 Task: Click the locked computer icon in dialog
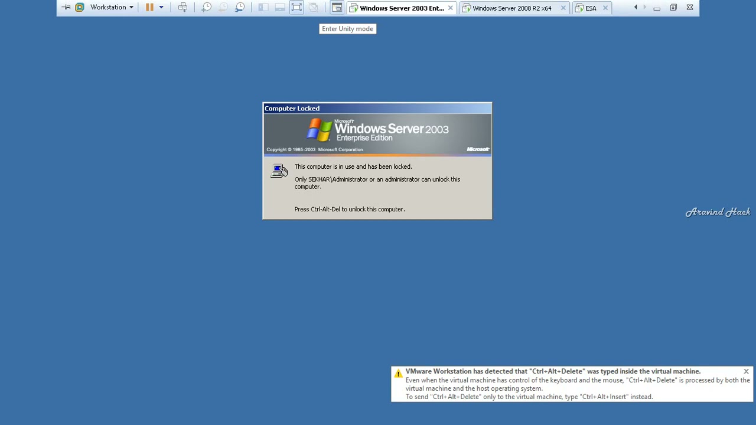(x=279, y=171)
